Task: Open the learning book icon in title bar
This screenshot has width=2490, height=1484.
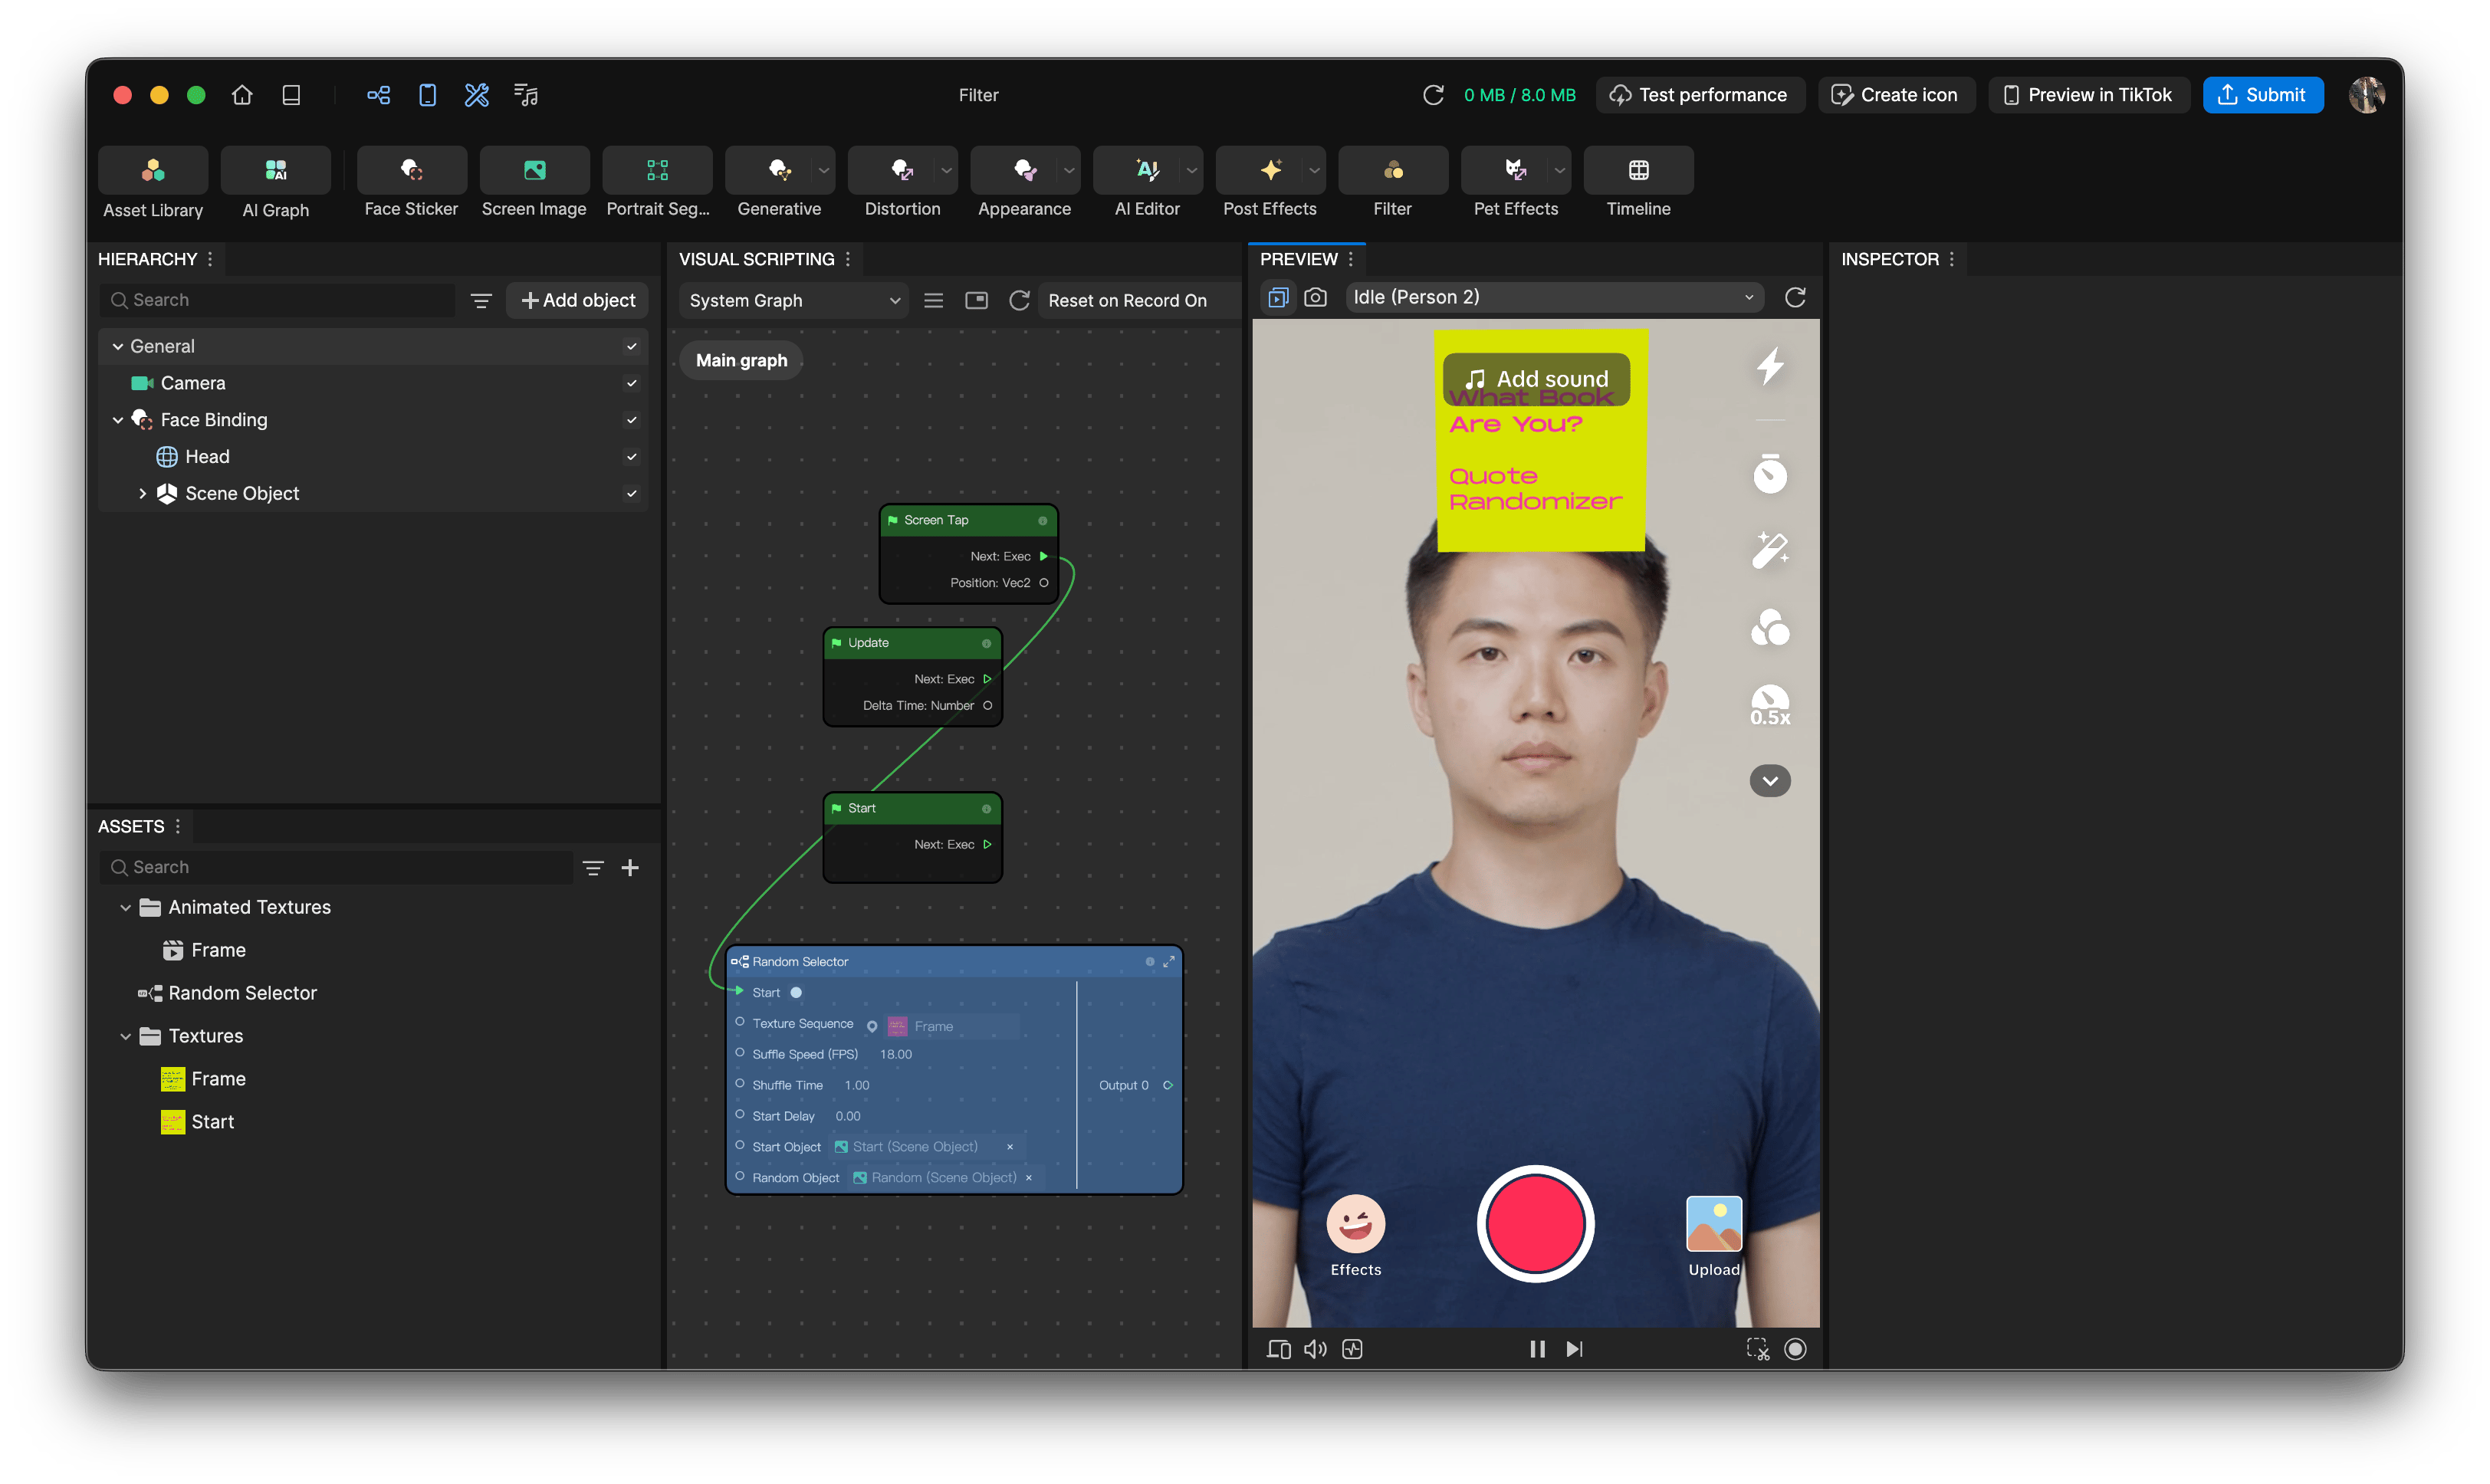Action: 291,95
